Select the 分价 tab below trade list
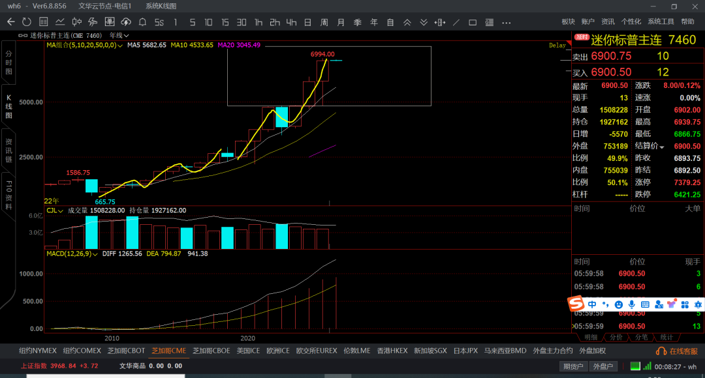705x378 pixels. pyautogui.click(x=616, y=337)
